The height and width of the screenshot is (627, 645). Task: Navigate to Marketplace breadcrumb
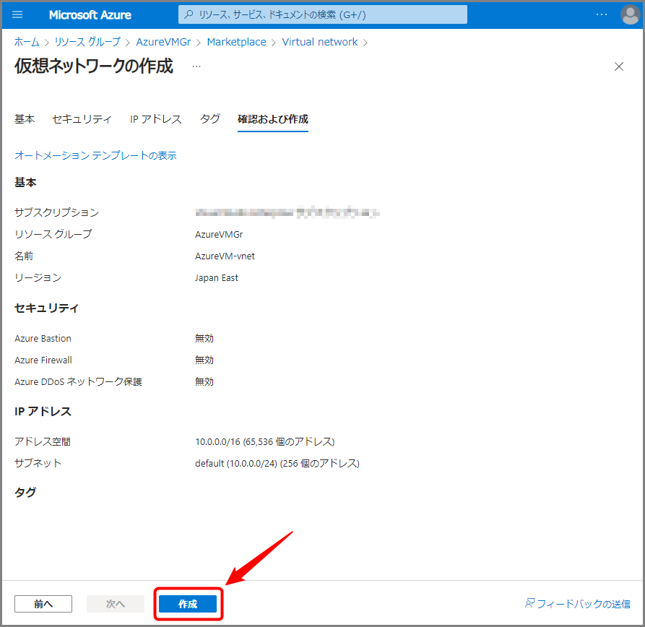(x=236, y=42)
